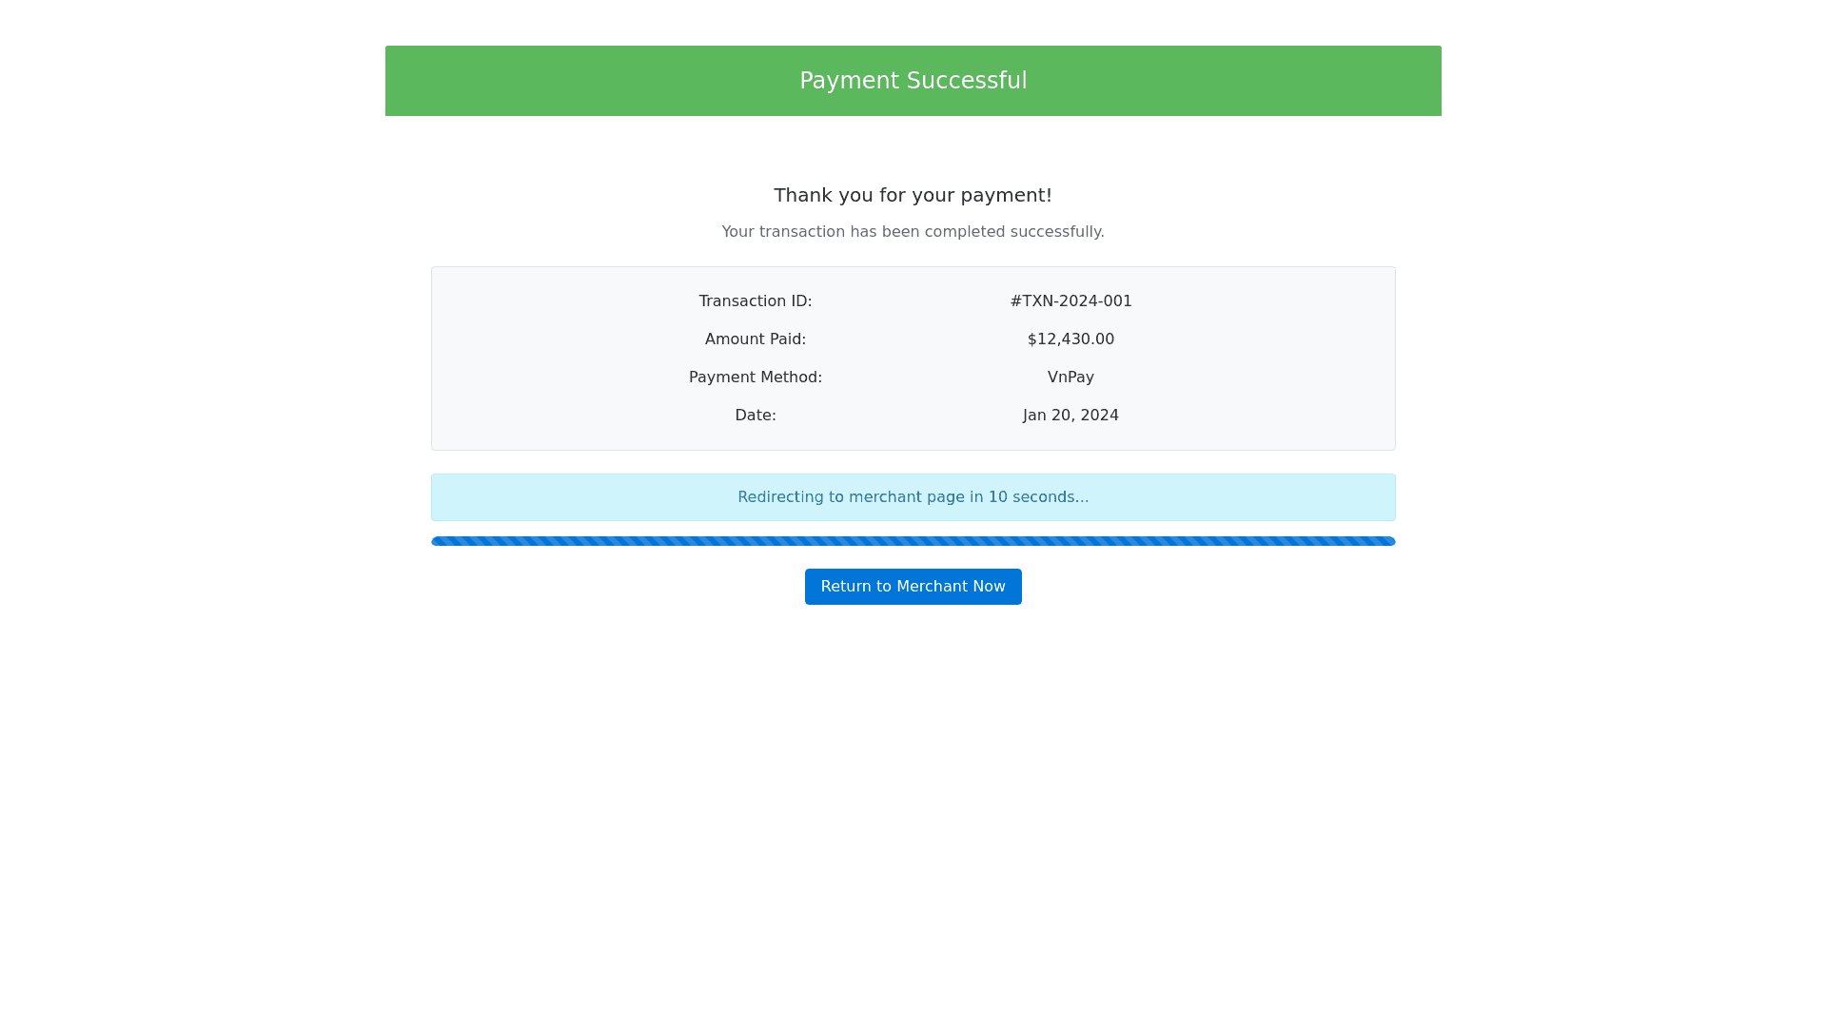The width and height of the screenshot is (1827, 1027).
Task: Click the 'Payment Successful' header text
Action: (913, 81)
